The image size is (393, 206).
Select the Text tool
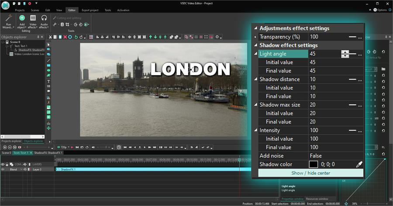pos(48,81)
